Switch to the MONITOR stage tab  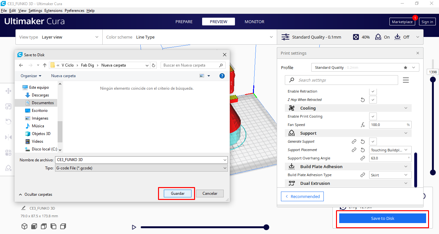[254, 22]
